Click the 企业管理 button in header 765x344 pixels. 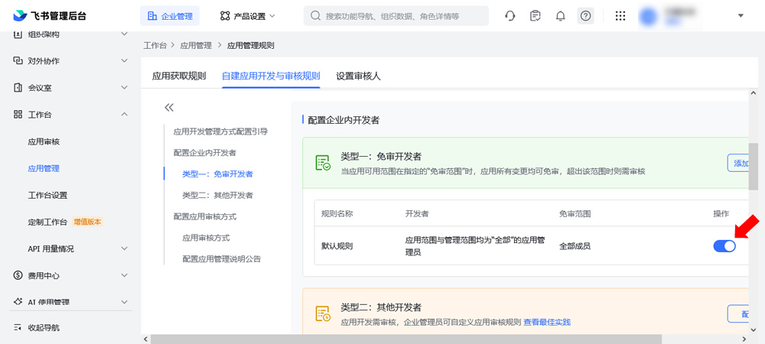(x=170, y=15)
